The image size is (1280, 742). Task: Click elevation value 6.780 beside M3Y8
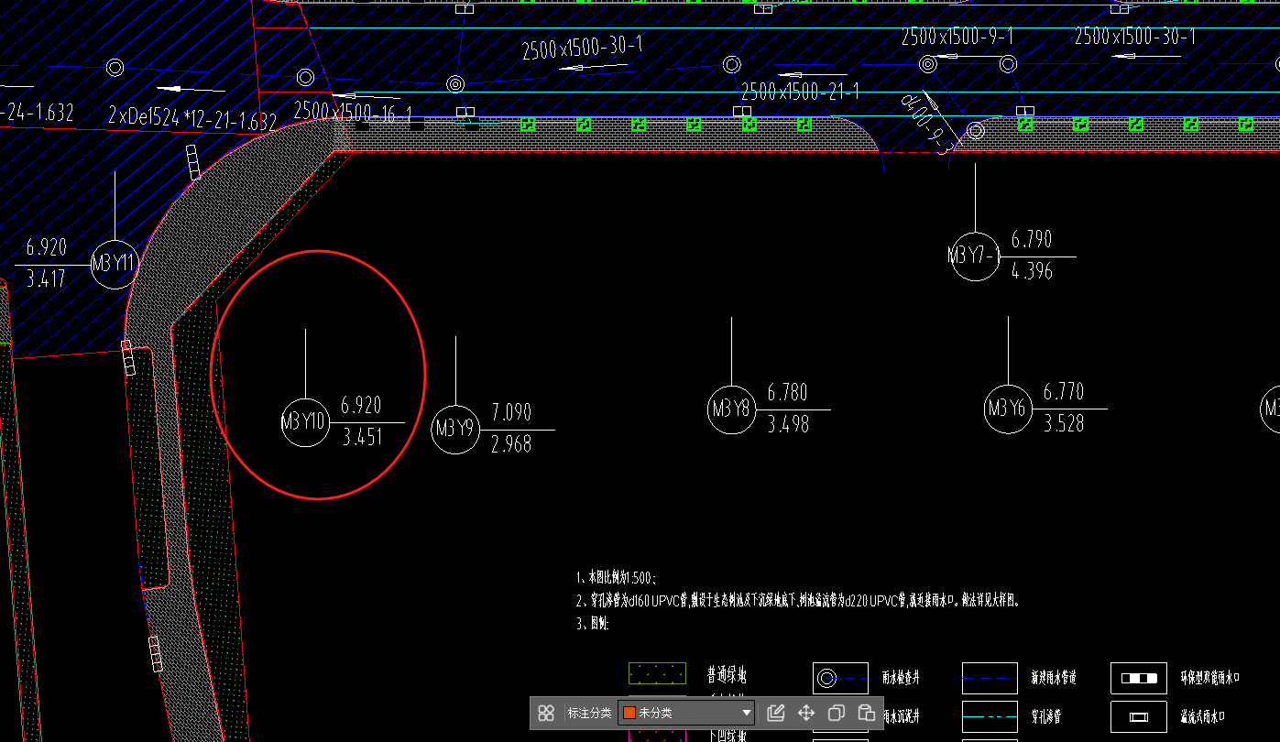tap(788, 392)
